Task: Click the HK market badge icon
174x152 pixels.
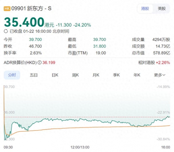Action: (x=7, y=9)
